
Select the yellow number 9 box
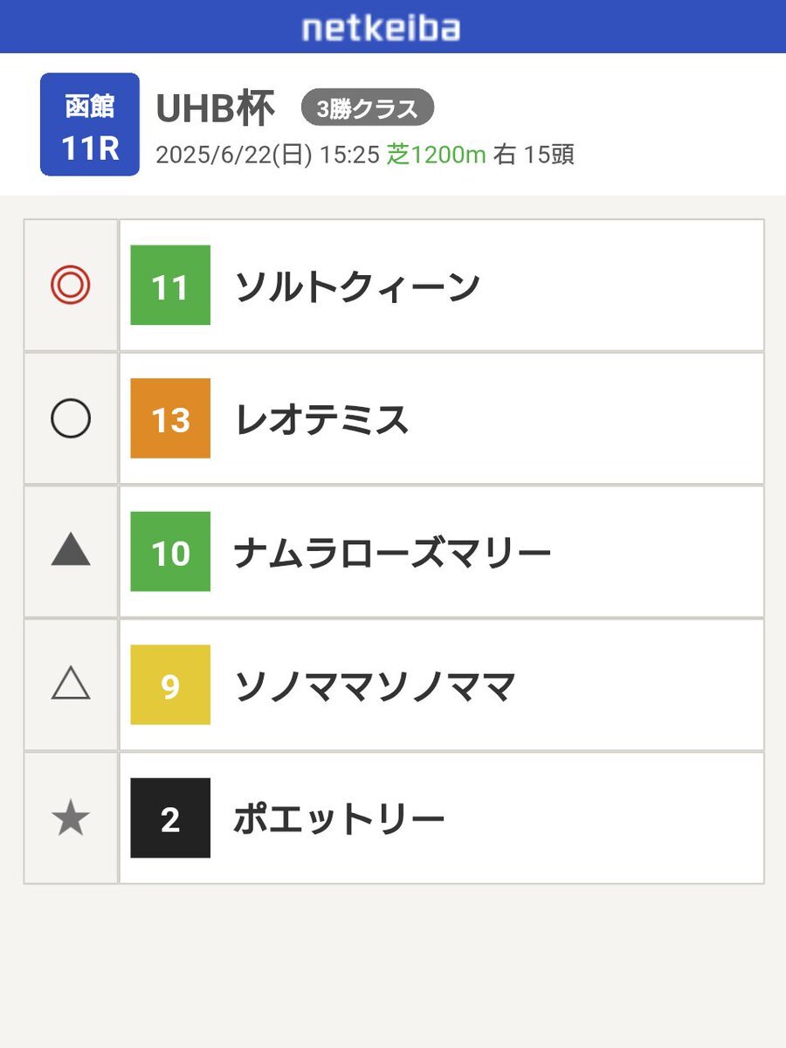[170, 685]
